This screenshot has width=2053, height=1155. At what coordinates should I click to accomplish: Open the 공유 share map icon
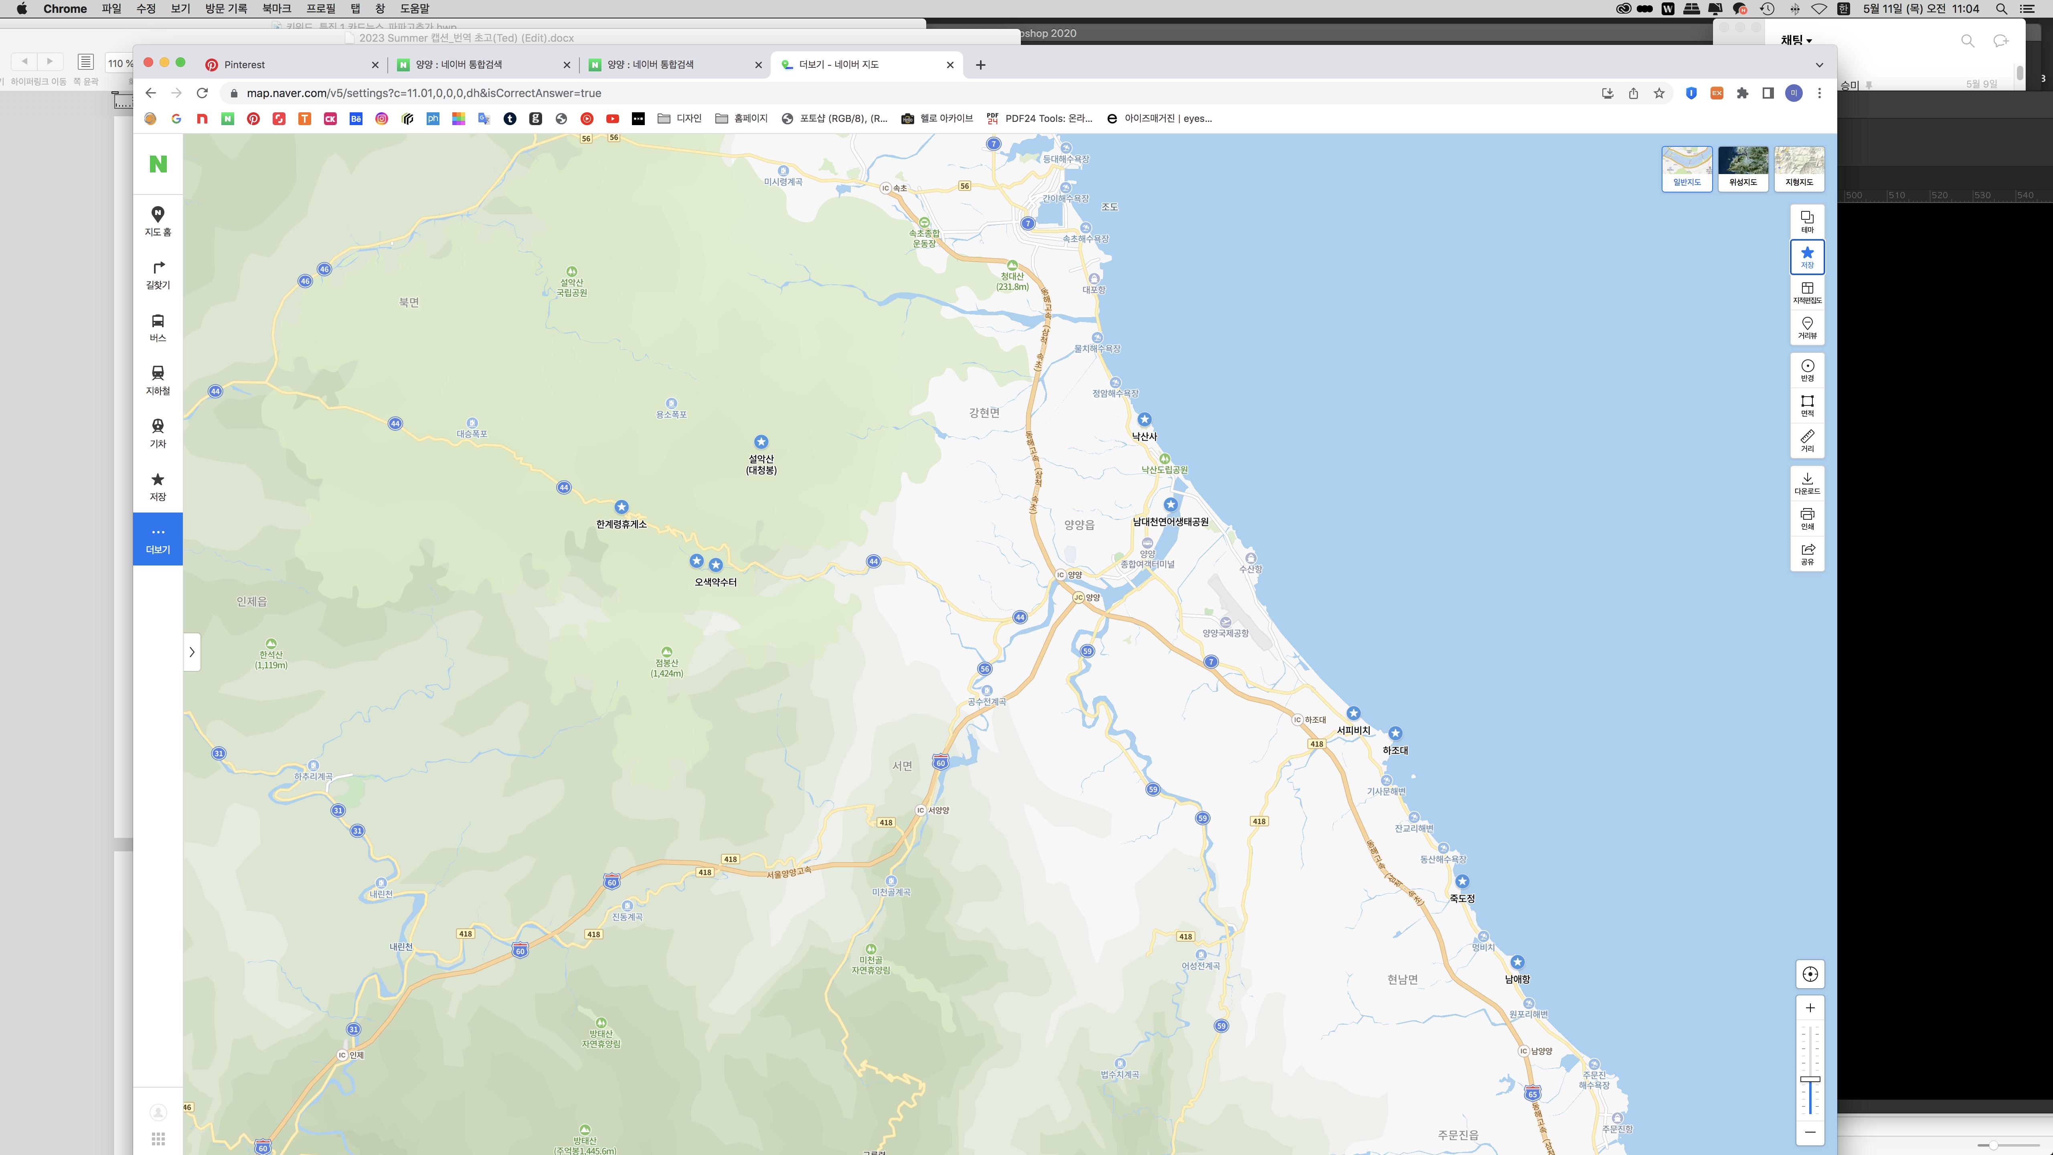coord(1807,553)
